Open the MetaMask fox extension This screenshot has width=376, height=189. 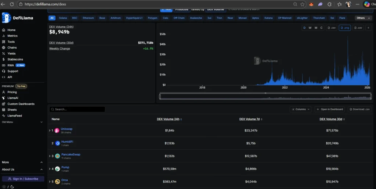tap(311, 4)
